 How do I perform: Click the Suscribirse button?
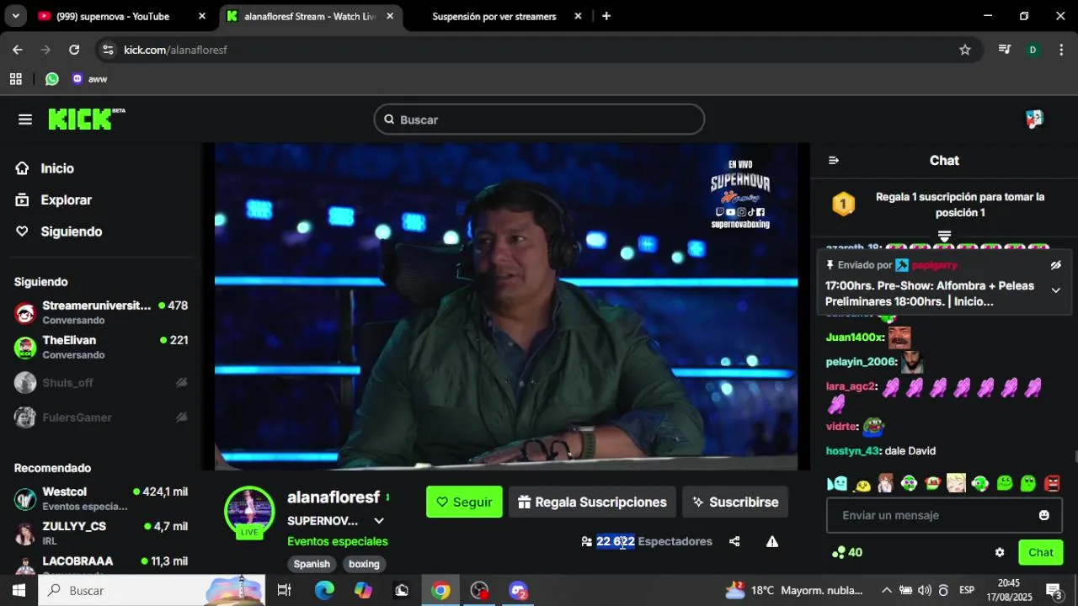click(x=735, y=502)
